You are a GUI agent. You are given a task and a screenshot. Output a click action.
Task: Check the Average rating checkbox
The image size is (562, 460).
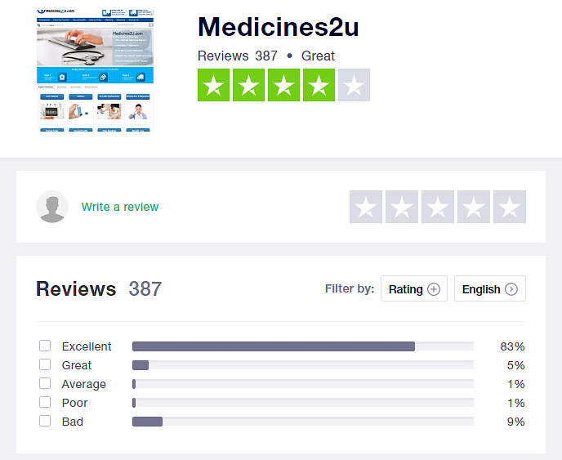pos(45,383)
